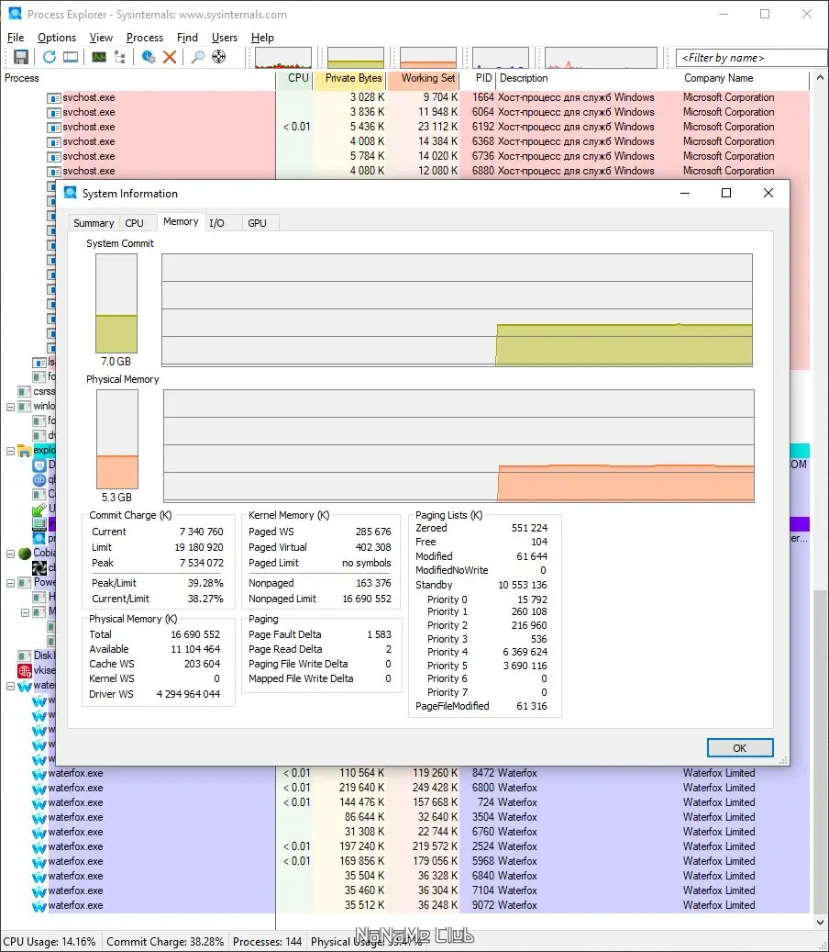Switch to the Summary tab
This screenshot has height=952, width=829.
pos(94,223)
